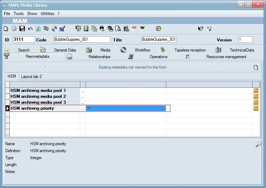Click the copy-page button on metadata banner
The image size is (266, 188).
[256, 68]
